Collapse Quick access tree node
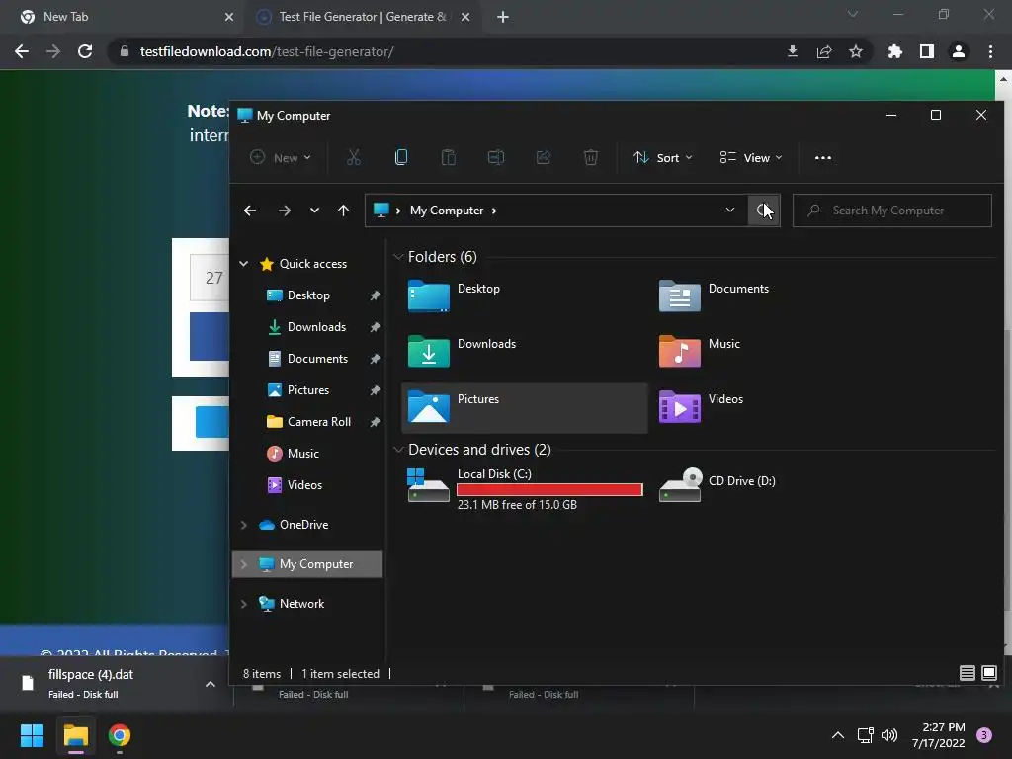Image resolution: width=1012 pixels, height=759 pixels. [244, 263]
